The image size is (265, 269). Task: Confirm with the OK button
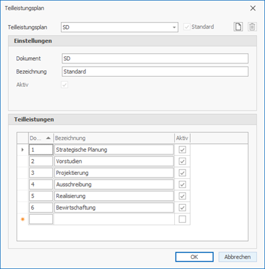194,257
